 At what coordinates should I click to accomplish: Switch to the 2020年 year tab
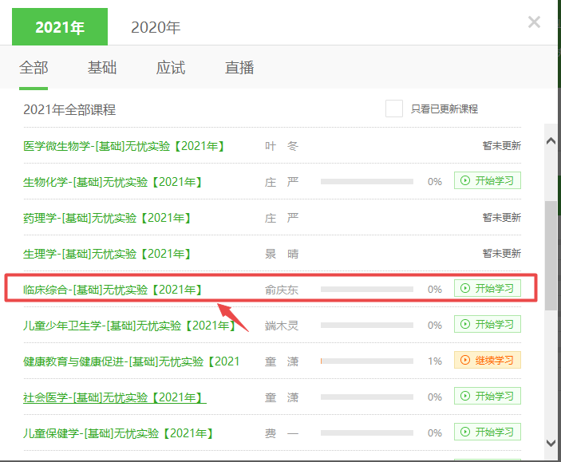pos(156,27)
